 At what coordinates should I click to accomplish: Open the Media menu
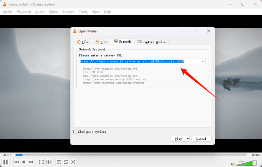(8, 12)
